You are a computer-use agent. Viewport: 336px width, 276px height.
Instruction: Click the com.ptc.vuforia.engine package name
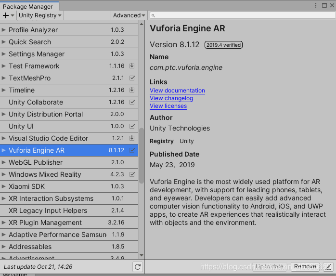186,67
